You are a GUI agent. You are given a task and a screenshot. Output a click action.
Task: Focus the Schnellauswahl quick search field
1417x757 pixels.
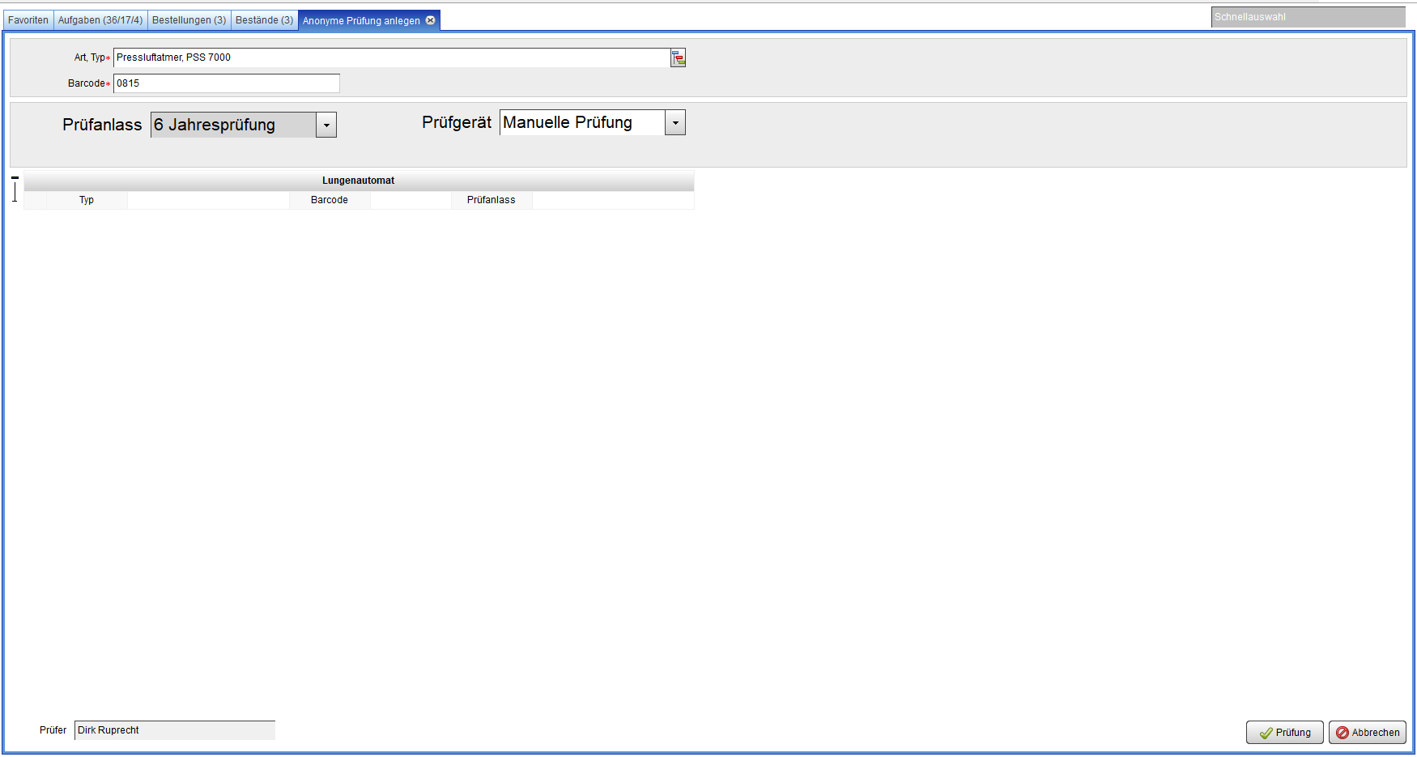(x=1307, y=17)
